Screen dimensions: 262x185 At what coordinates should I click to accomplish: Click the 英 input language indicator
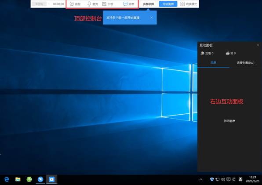(234, 179)
